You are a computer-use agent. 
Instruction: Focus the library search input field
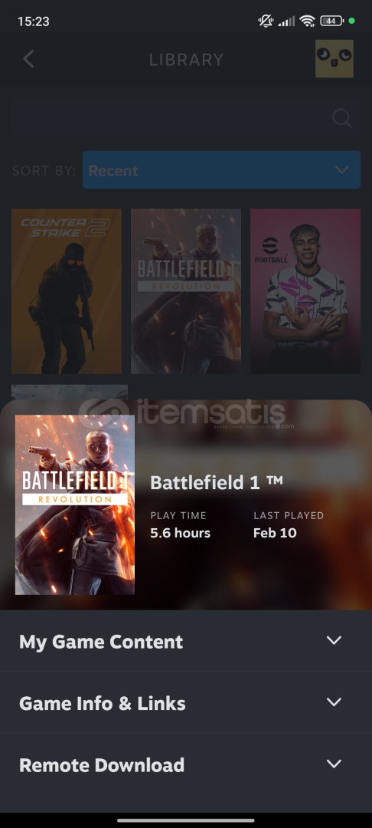click(186, 117)
